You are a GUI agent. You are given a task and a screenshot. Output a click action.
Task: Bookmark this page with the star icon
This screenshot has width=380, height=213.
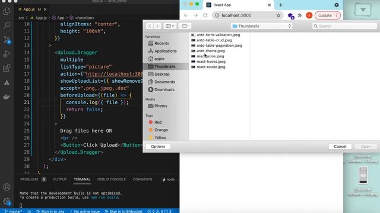click(278, 15)
